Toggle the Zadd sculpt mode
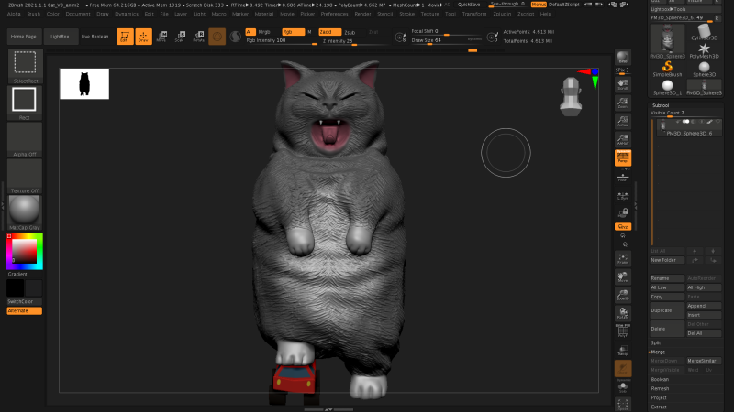734x412 pixels. 329,31
